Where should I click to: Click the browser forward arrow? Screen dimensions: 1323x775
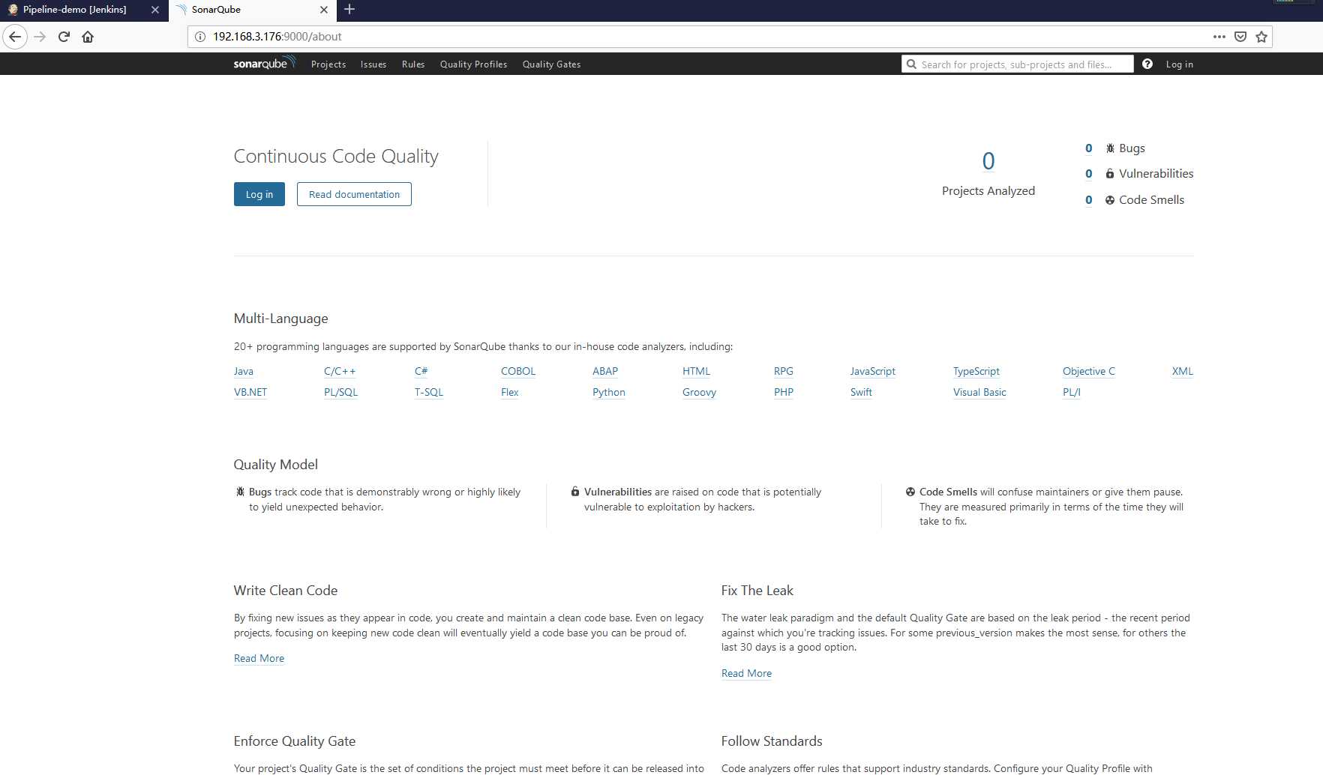(x=40, y=37)
